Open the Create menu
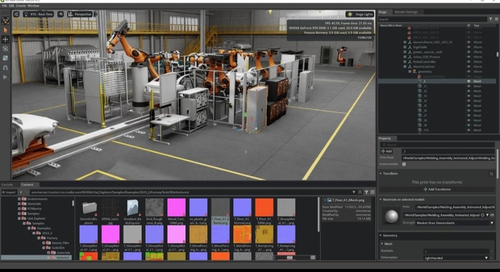 [x=20, y=6]
